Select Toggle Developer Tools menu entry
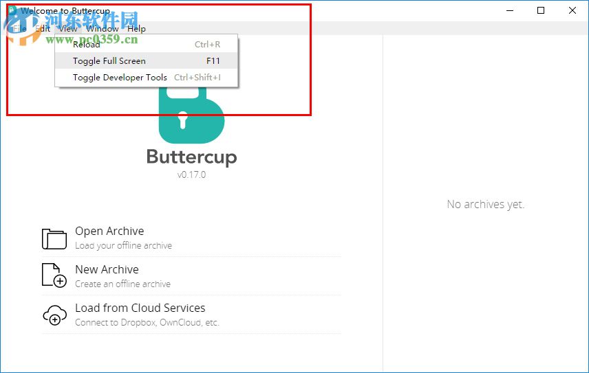 click(146, 77)
